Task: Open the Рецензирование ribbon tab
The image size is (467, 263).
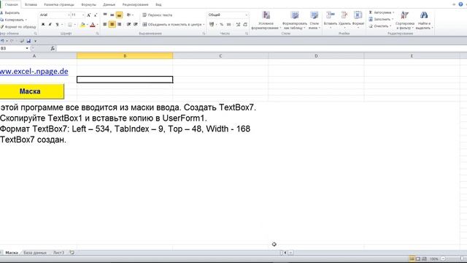Action: (x=135, y=5)
